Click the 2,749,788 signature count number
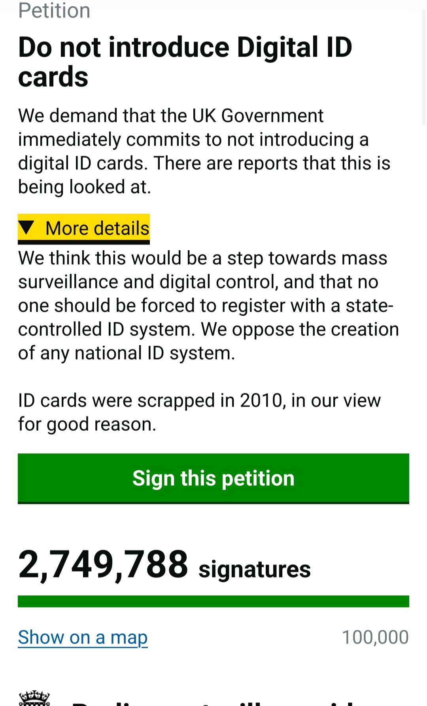The image size is (427, 706). pos(103,565)
